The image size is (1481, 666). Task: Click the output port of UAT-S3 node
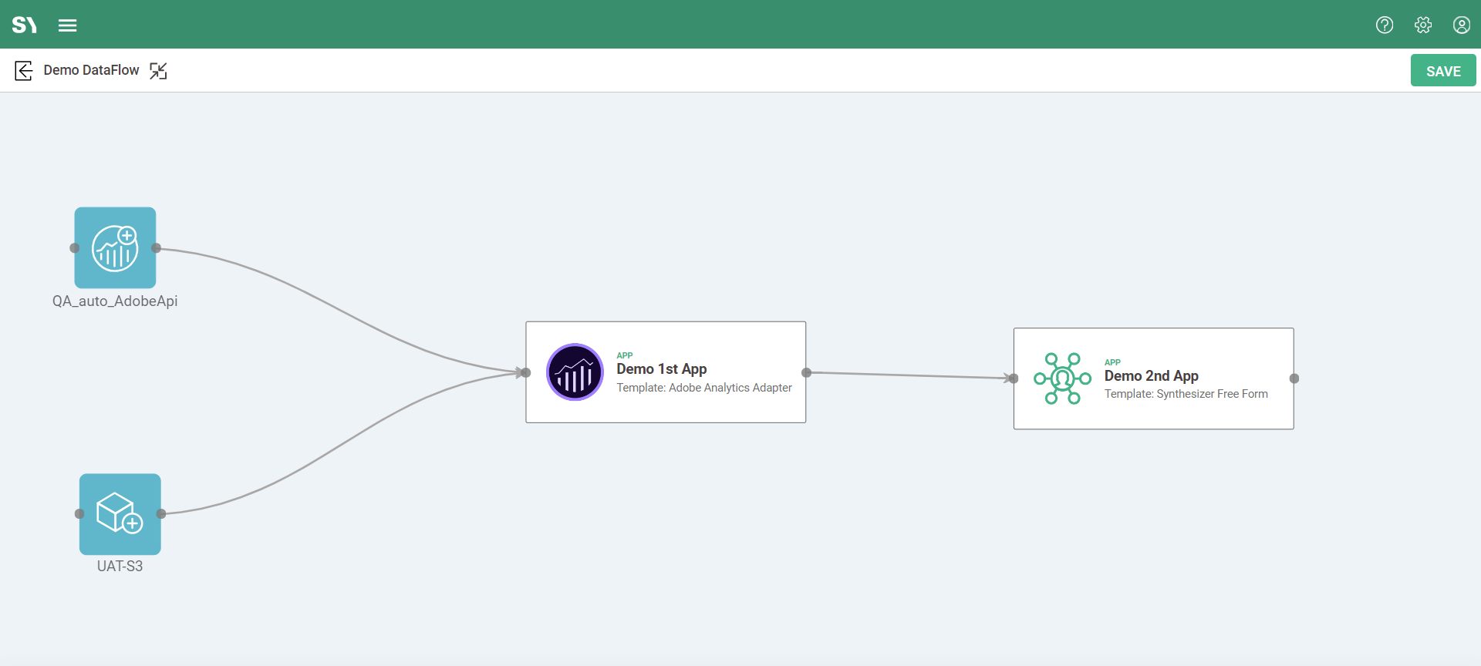[x=161, y=514]
